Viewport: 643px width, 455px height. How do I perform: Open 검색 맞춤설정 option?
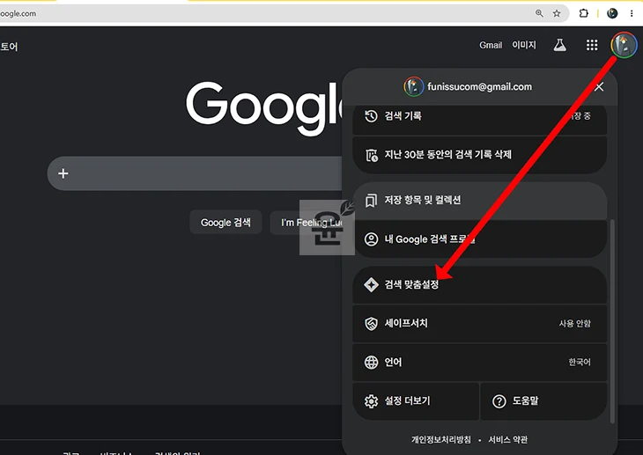(479, 285)
